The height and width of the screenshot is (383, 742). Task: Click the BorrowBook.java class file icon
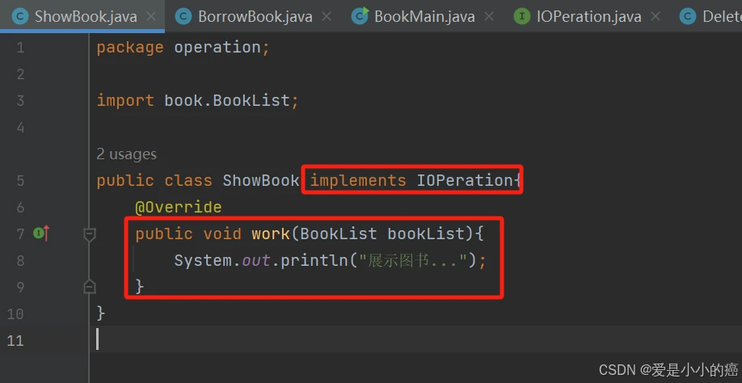tap(183, 16)
